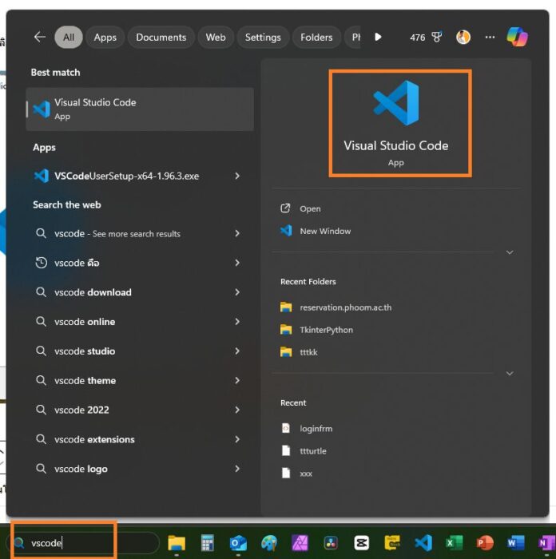
Task: Switch to the Documents filter tab
Action: click(x=161, y=37)
